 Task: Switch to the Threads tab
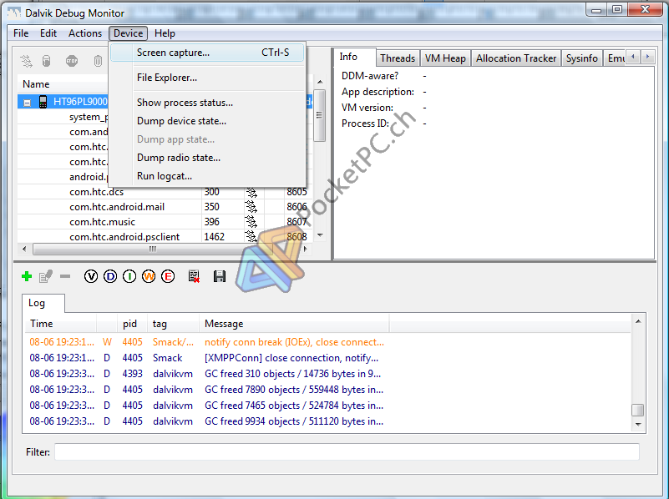pyautogui.click(x=398, y=58)
